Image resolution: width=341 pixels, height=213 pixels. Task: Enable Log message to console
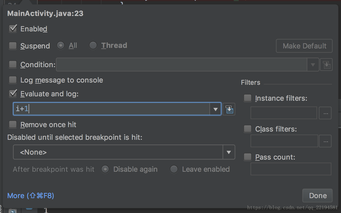pos(13,80)
